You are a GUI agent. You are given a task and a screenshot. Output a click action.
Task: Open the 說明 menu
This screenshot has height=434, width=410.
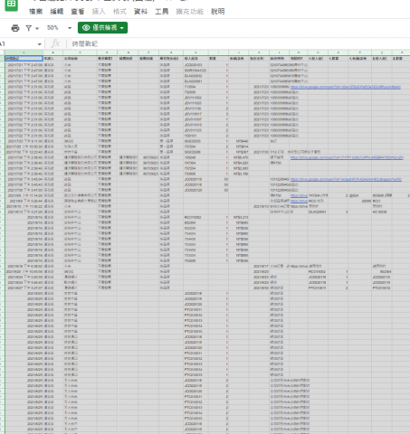218,12
